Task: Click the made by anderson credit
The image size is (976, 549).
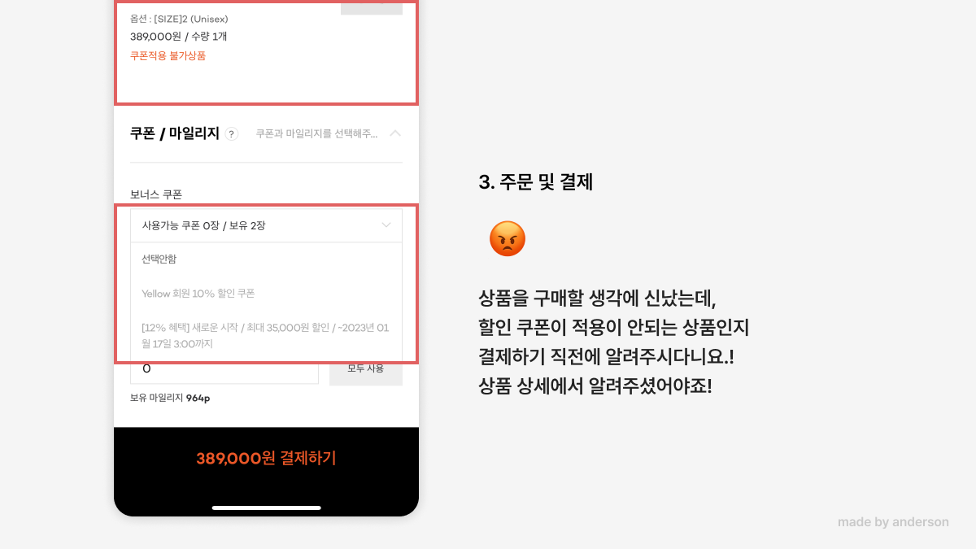Action: [x=893, y=522]
